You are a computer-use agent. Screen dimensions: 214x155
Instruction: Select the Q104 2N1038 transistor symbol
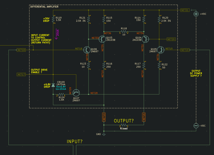pos(145,39)
